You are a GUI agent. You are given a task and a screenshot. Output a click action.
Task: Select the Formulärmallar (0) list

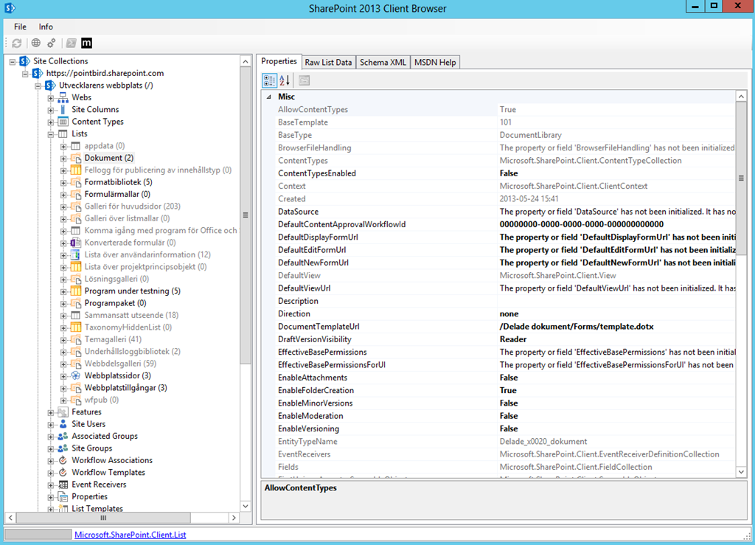pos(117,194)
